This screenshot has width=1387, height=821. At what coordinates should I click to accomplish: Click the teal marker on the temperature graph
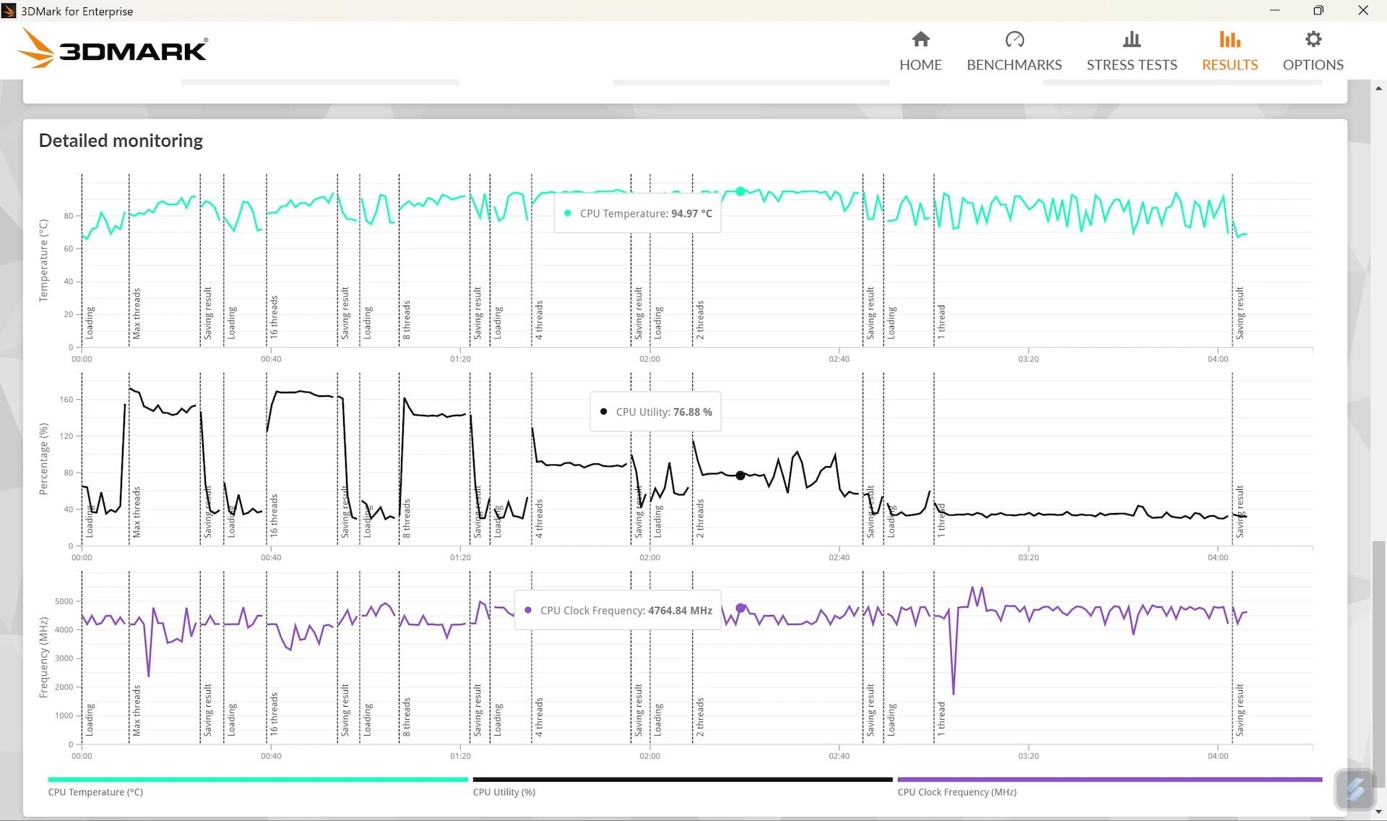[740, 192]
